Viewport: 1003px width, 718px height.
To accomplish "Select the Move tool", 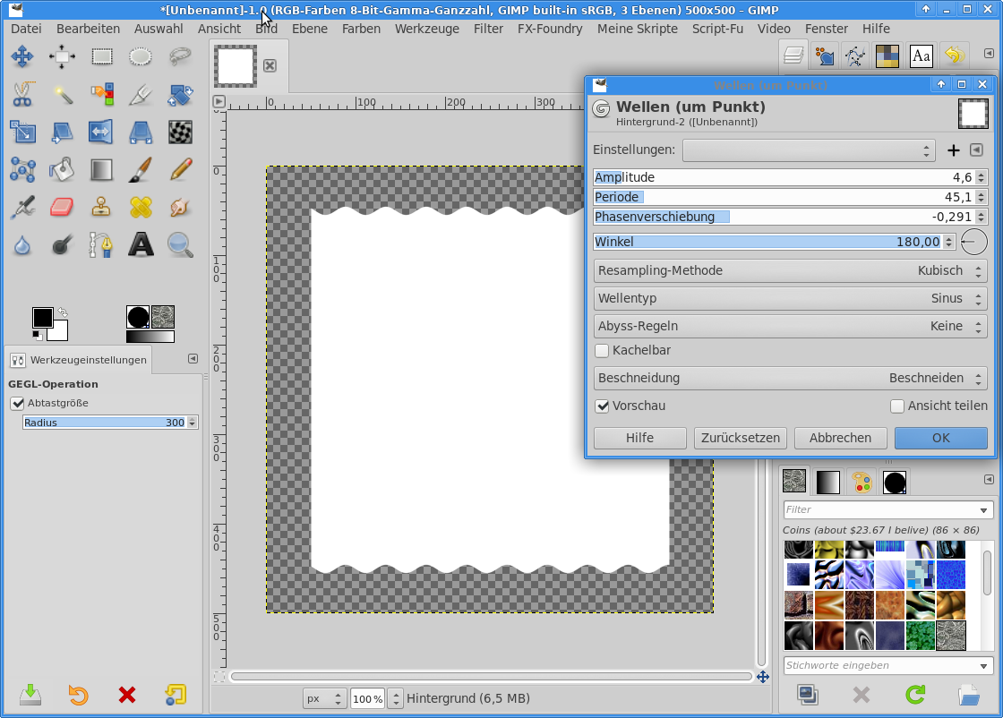I will (22, 56).
